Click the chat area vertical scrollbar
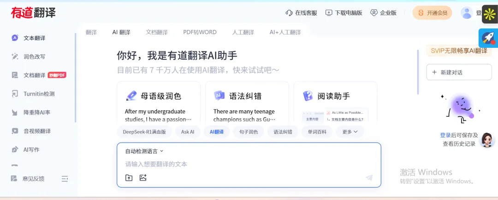 (418, 72)
